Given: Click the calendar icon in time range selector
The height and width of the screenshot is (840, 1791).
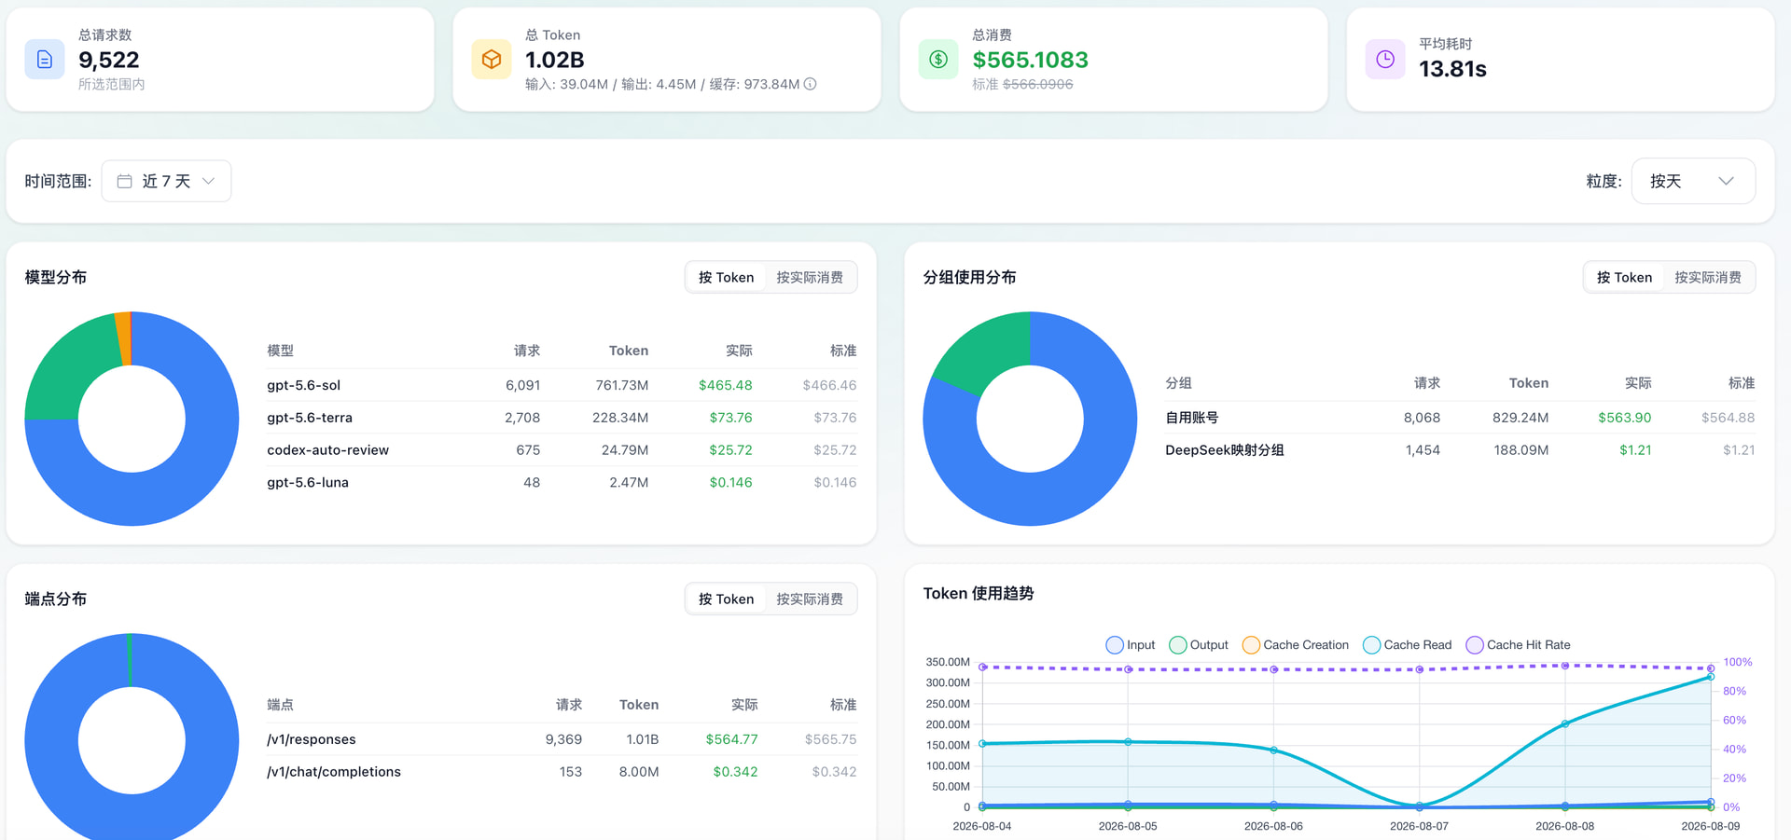Looking at the screenshot, I should (x=124, y=181).
